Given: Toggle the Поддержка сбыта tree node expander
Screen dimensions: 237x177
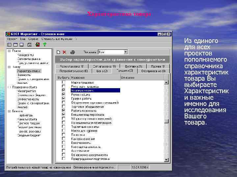Looking at the screenshot, I should [x=9, y=87].
